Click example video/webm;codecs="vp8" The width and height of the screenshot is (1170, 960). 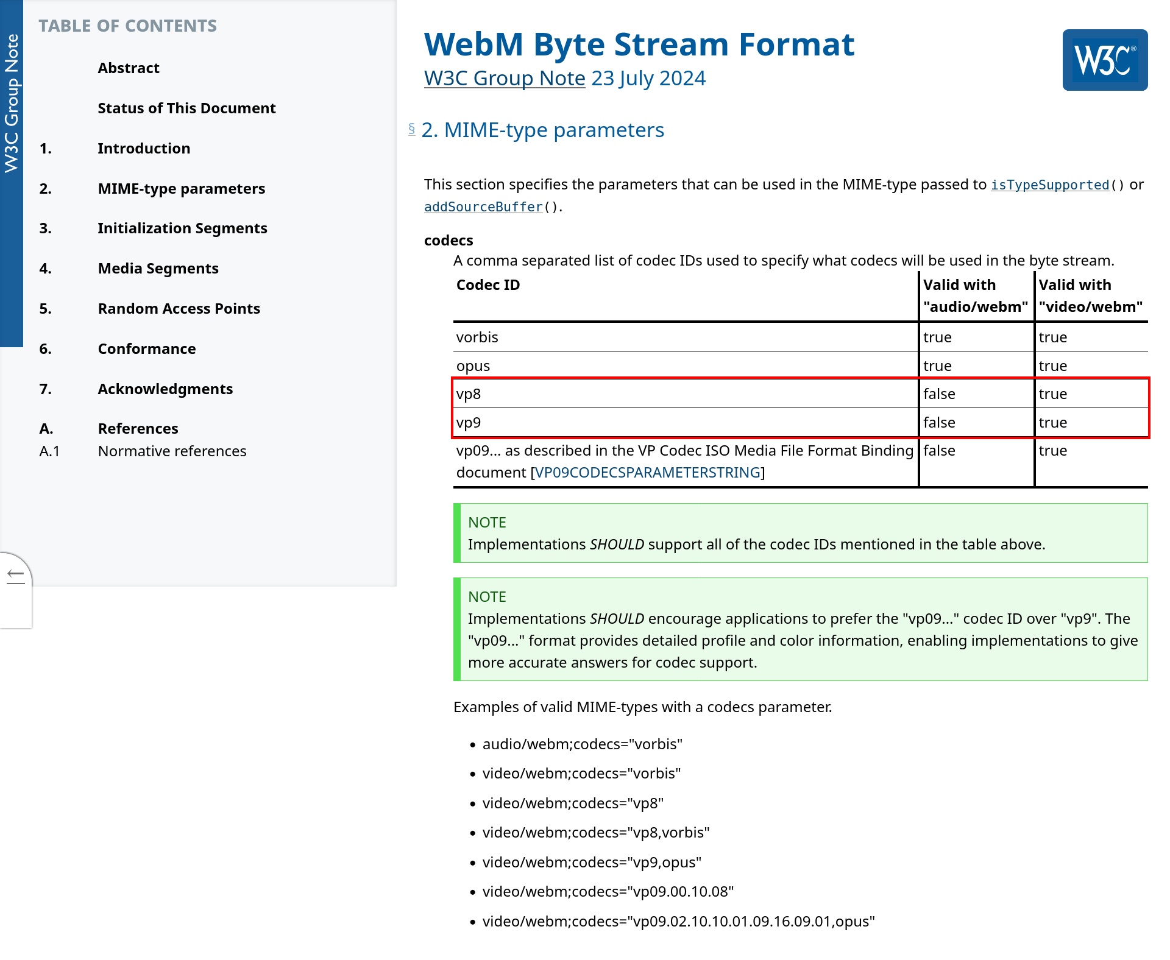(x=573, y=803)
